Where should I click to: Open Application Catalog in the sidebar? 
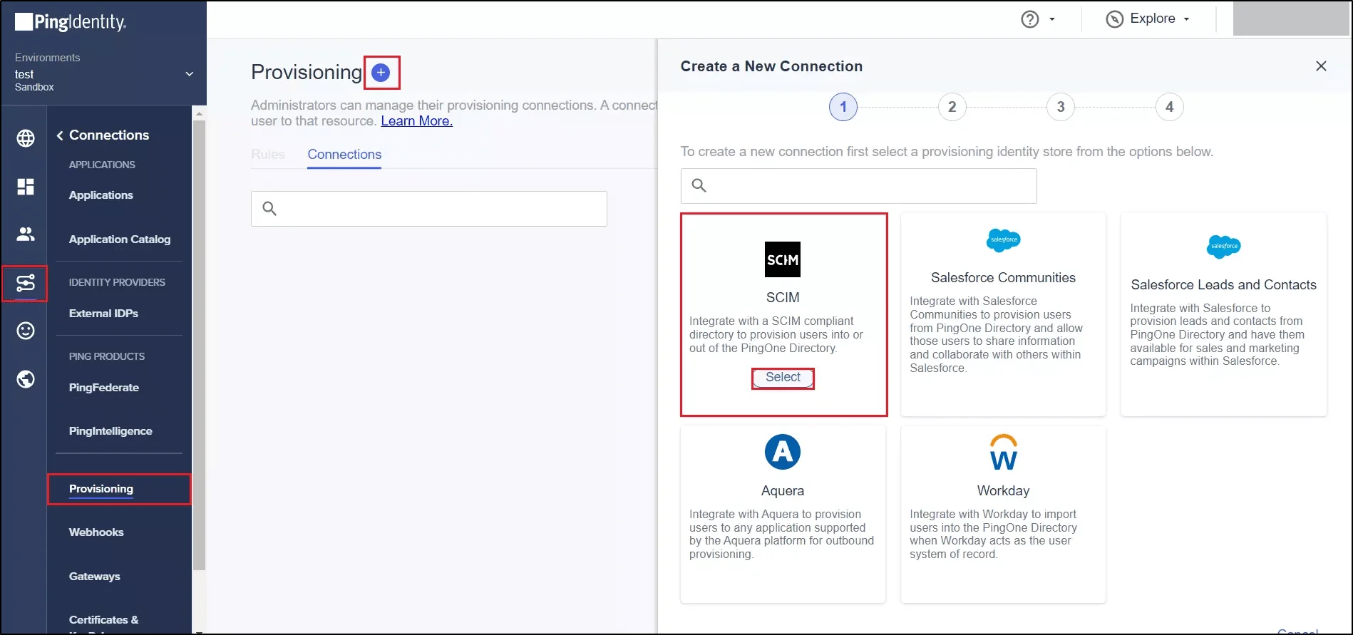pyautogui.click(x=120, y=239)
